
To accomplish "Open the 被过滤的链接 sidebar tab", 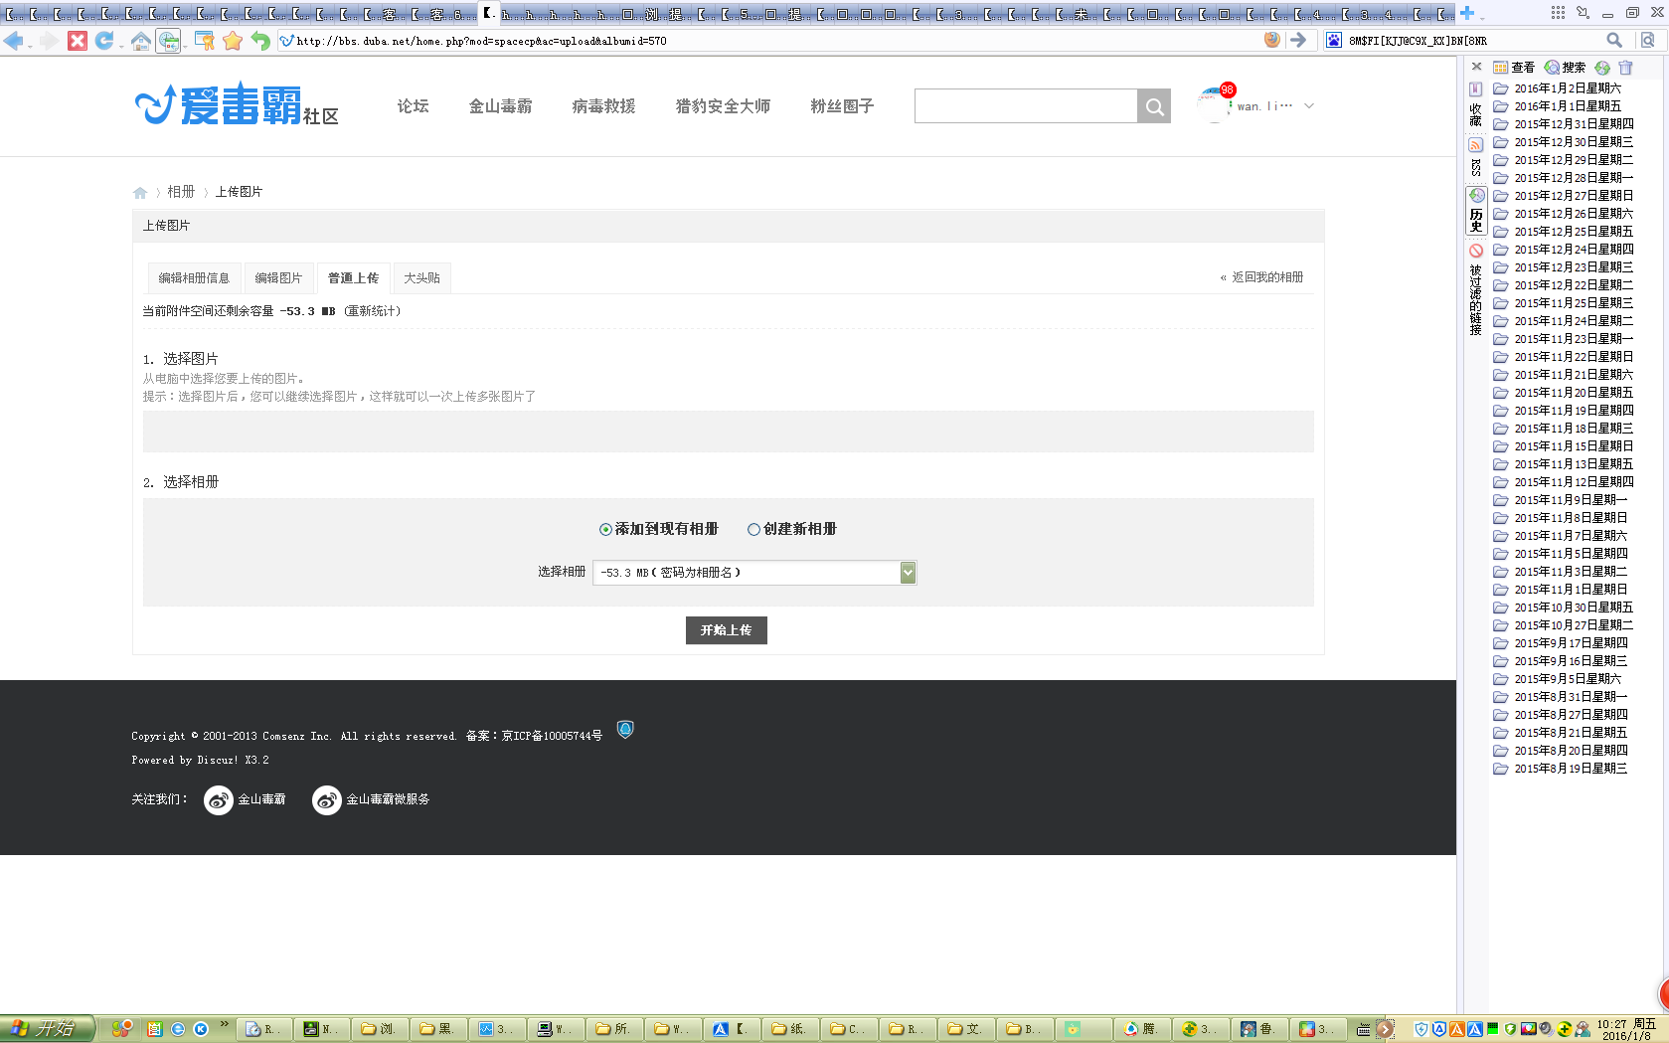I will click(x=1476, y=290).
